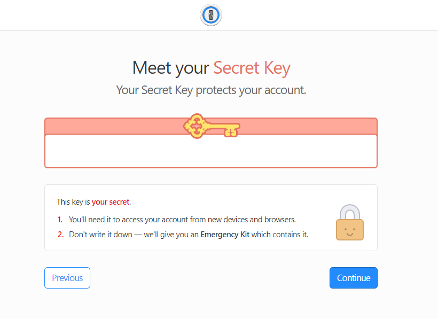
Task: Click the red 'your secret' text
Action: [x=111, y=202]
